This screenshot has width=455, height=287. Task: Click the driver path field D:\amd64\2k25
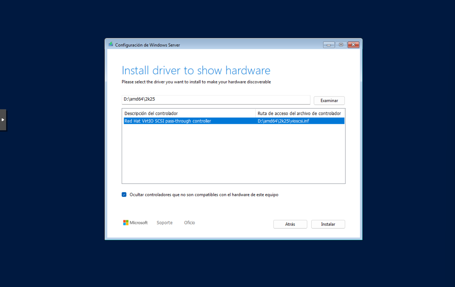pyautogui.click(x=216, y=99)
